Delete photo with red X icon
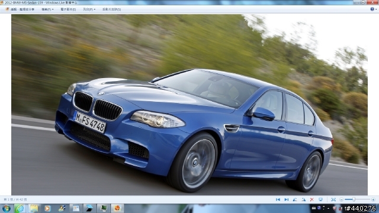This screenshot has width=379, height=213. coord(312,199)
